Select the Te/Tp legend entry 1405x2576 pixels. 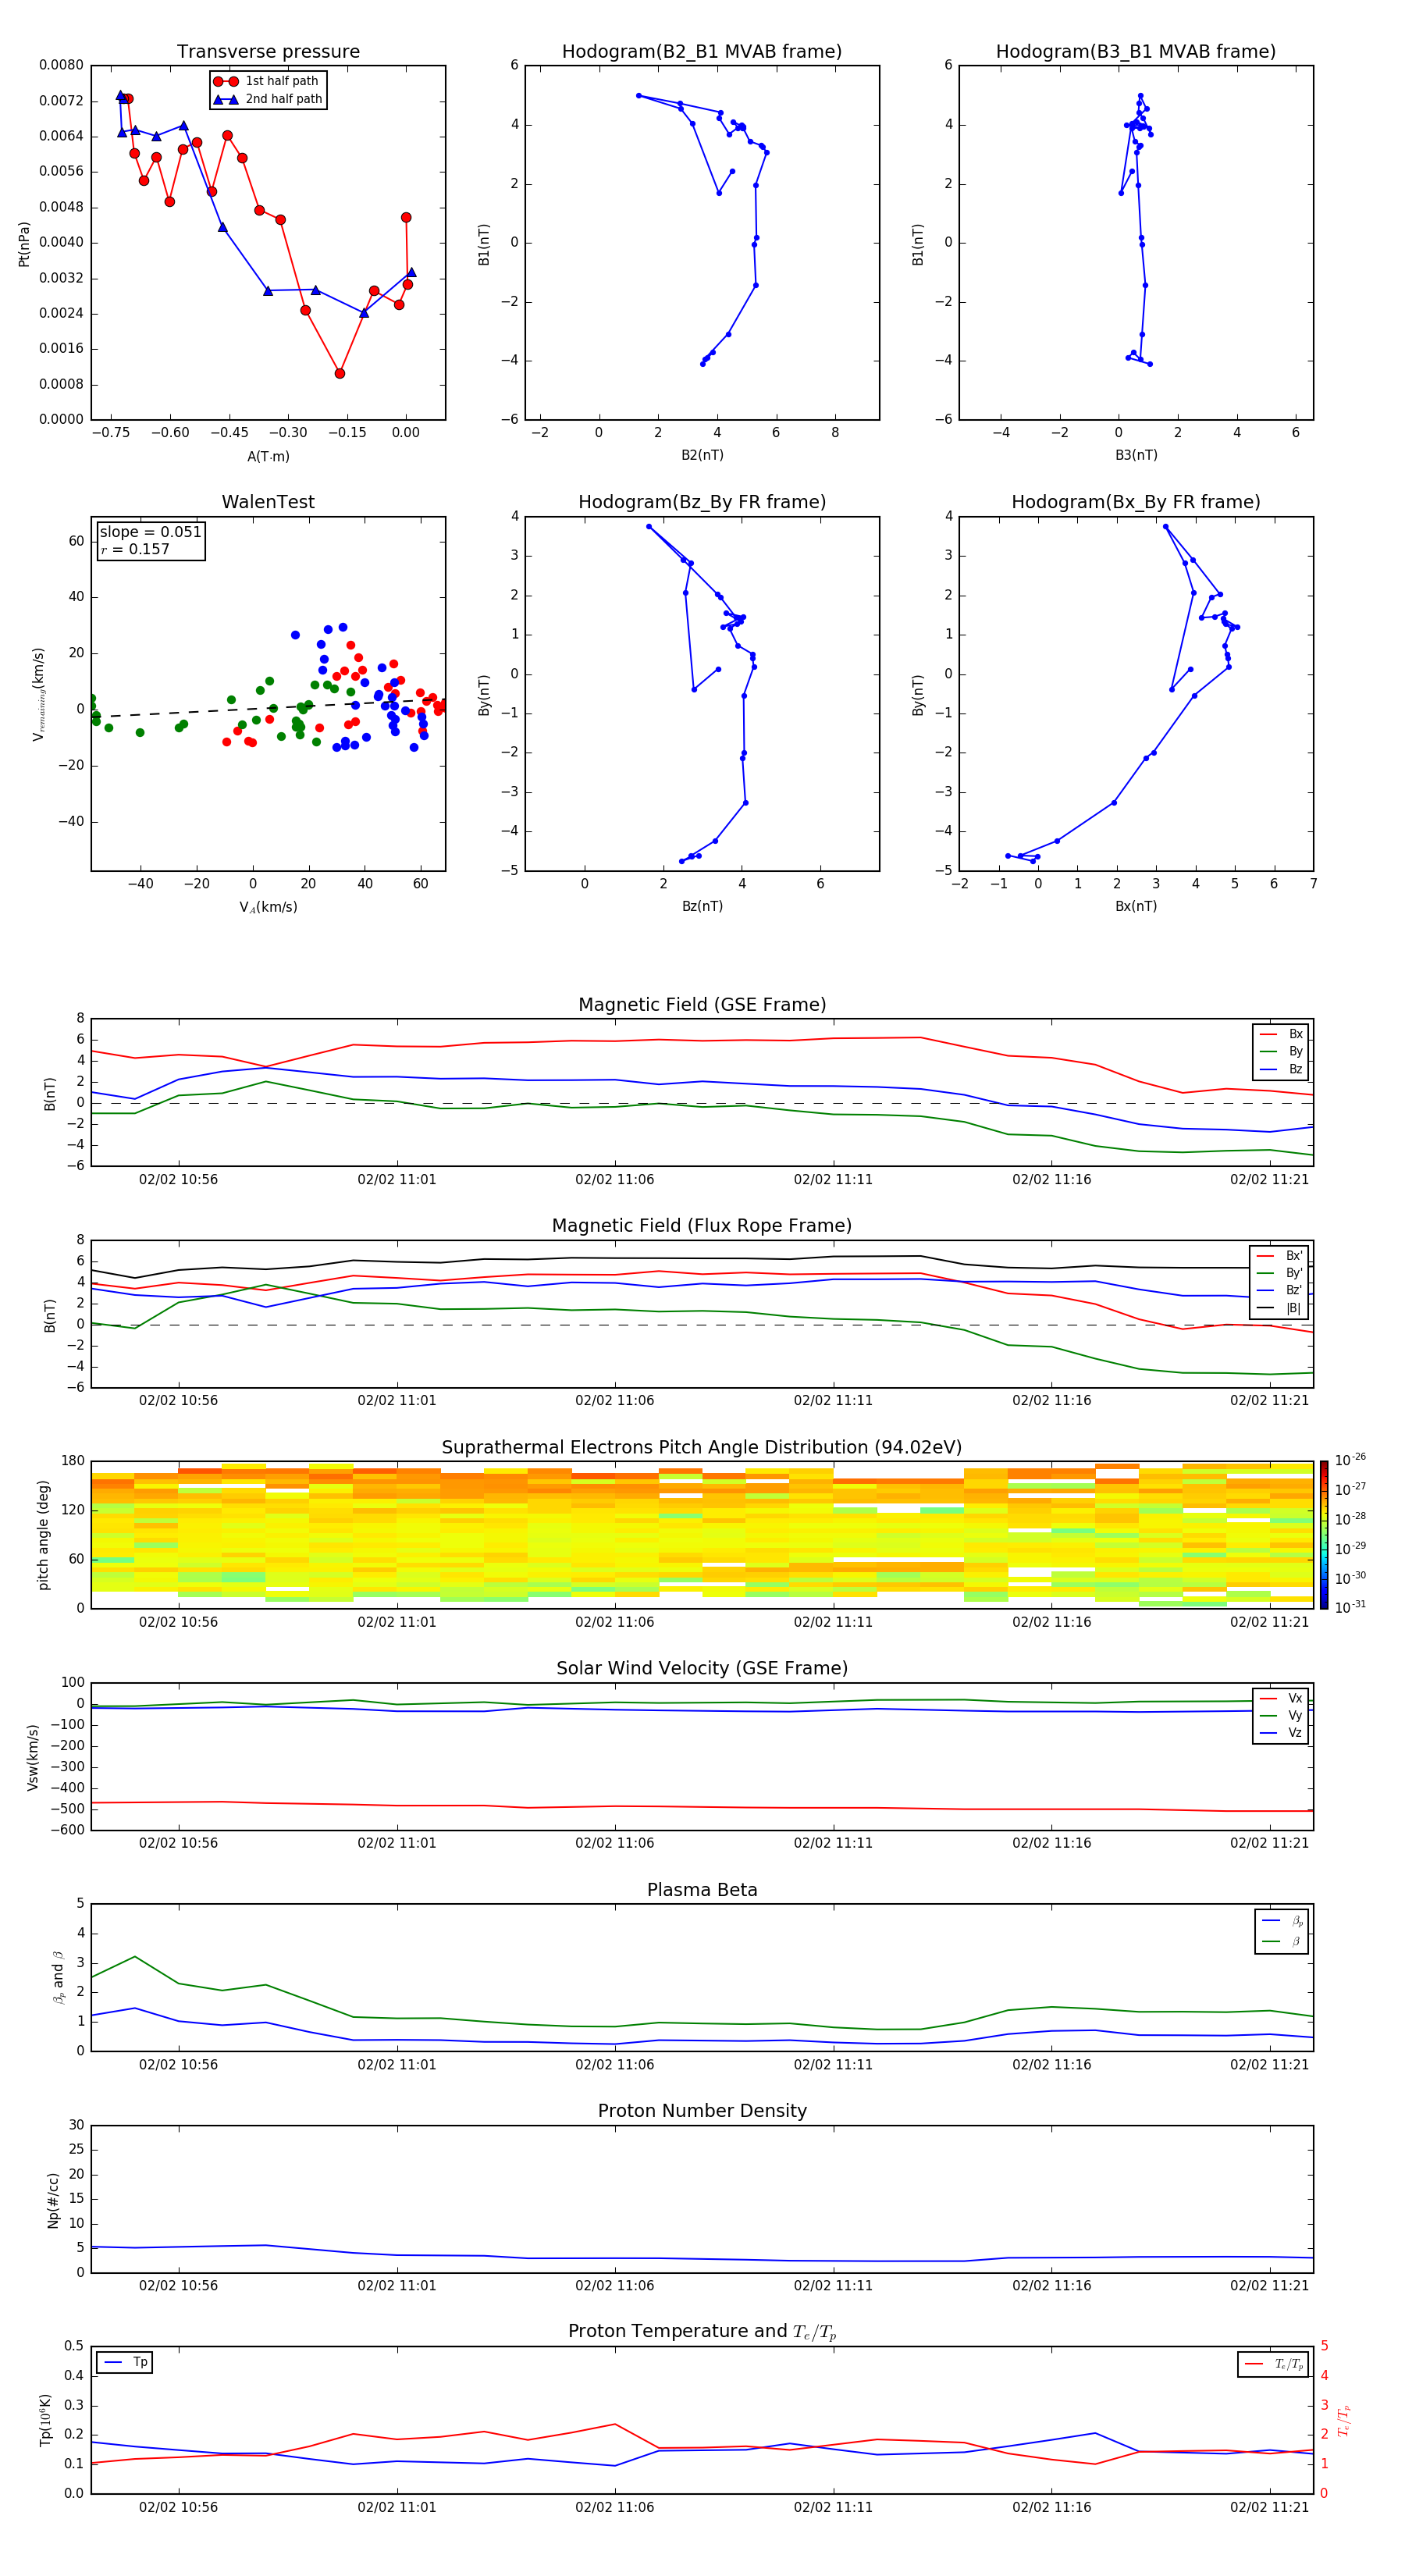tap(1274, 2365)
